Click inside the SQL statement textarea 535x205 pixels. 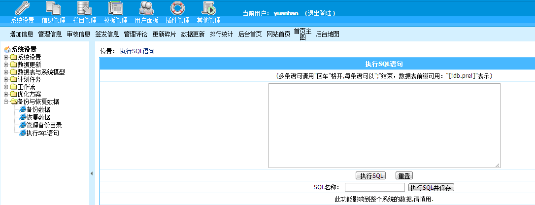(385, 126)
